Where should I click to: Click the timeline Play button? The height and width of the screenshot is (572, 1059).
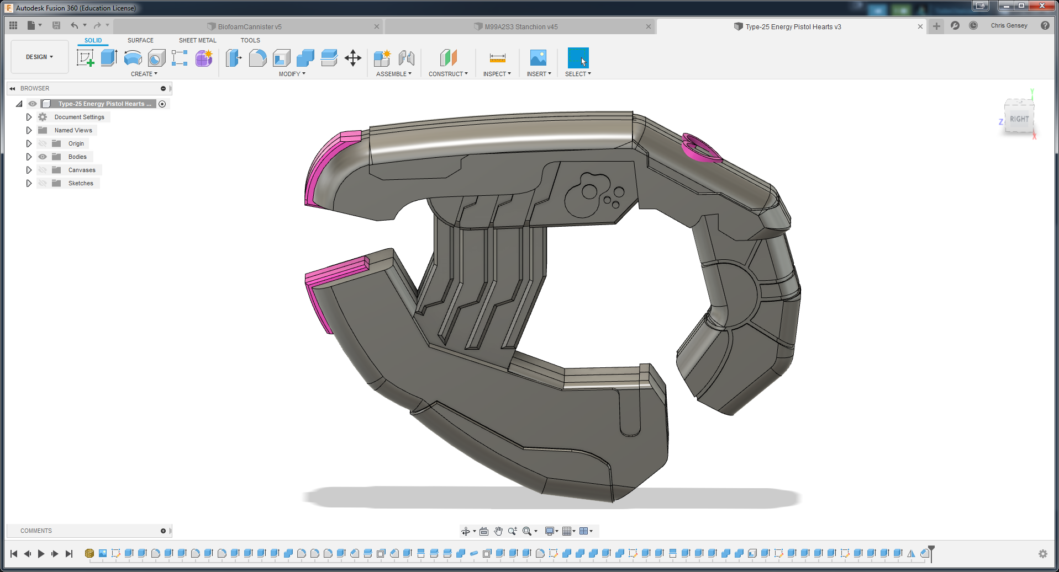click(41, 554)
